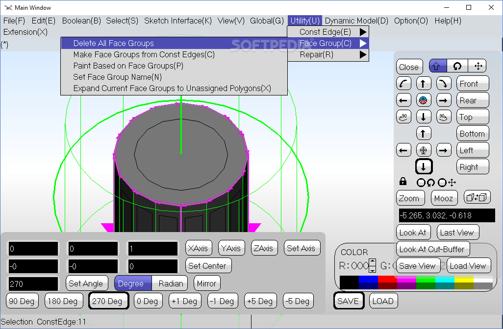Click Set Center button
The image size is (503, 329).
[208, 265]
